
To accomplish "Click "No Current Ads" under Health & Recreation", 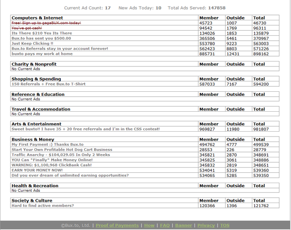I will (26, 191).
